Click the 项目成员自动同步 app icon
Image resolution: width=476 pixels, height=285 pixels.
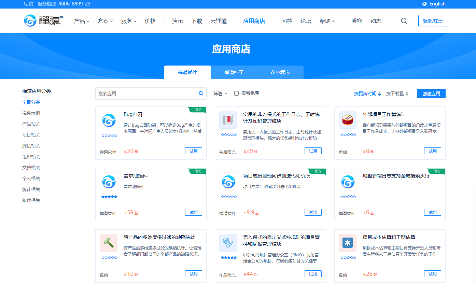coord(228,181)
